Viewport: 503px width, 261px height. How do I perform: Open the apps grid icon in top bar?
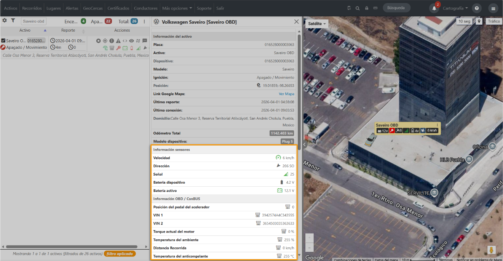click(x=493, y=8)
